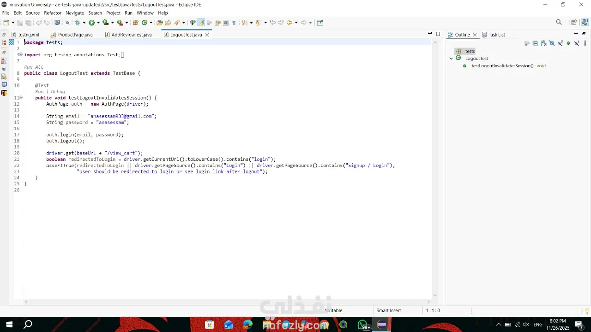This screenshot has width=591, height=332.
Task: Click the Run External Tools icon
Action: pos(120,23)
